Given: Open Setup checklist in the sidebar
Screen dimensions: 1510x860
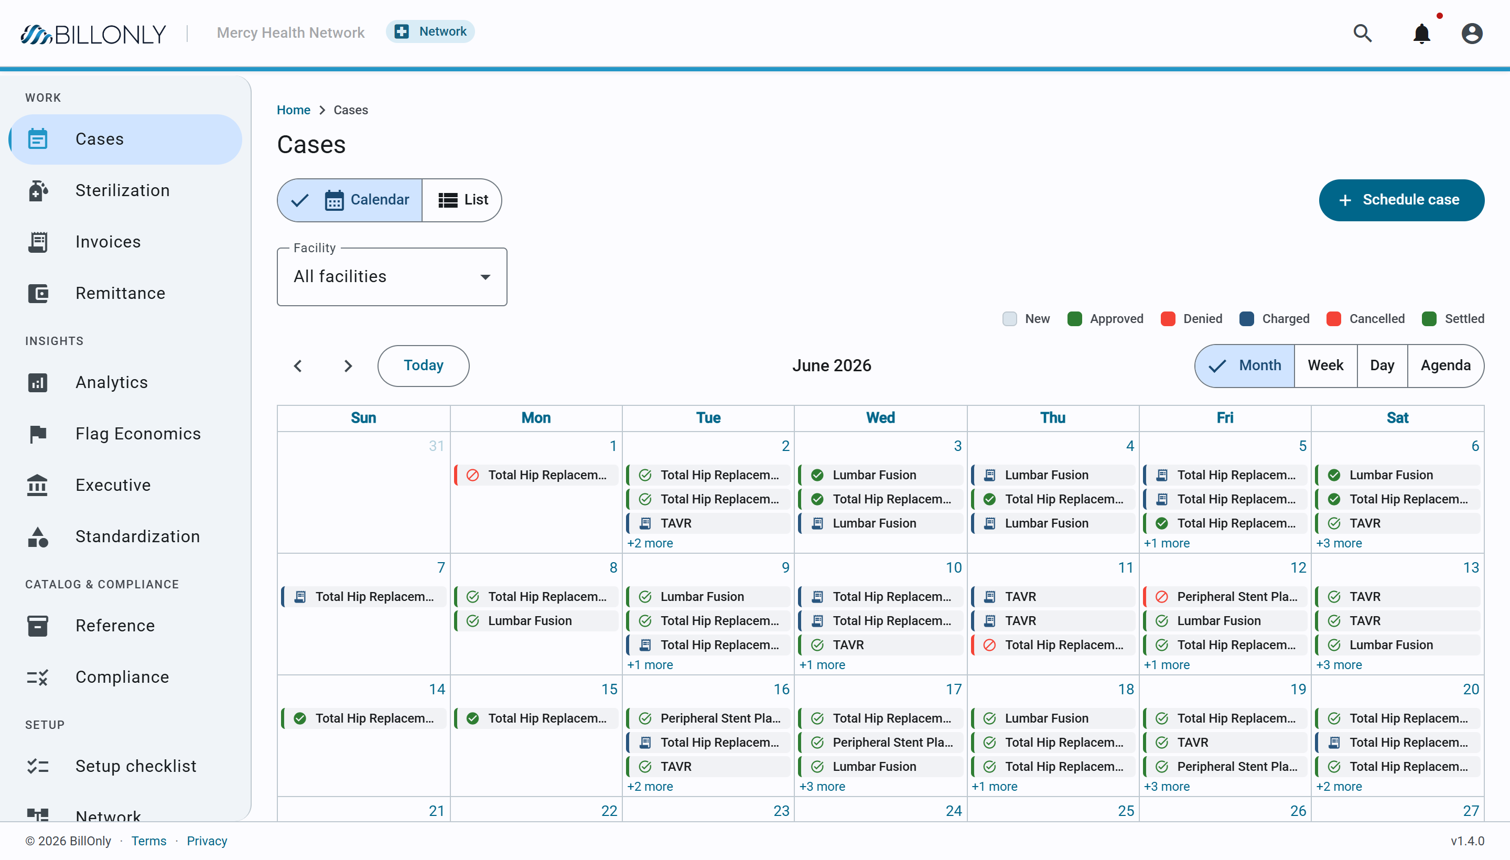Looking at the screenshot, I should click(126, 767).
